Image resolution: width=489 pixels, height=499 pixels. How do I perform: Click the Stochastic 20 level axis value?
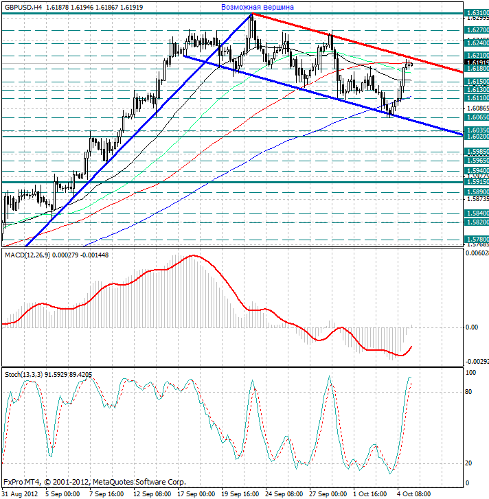(x=468, y=463)
